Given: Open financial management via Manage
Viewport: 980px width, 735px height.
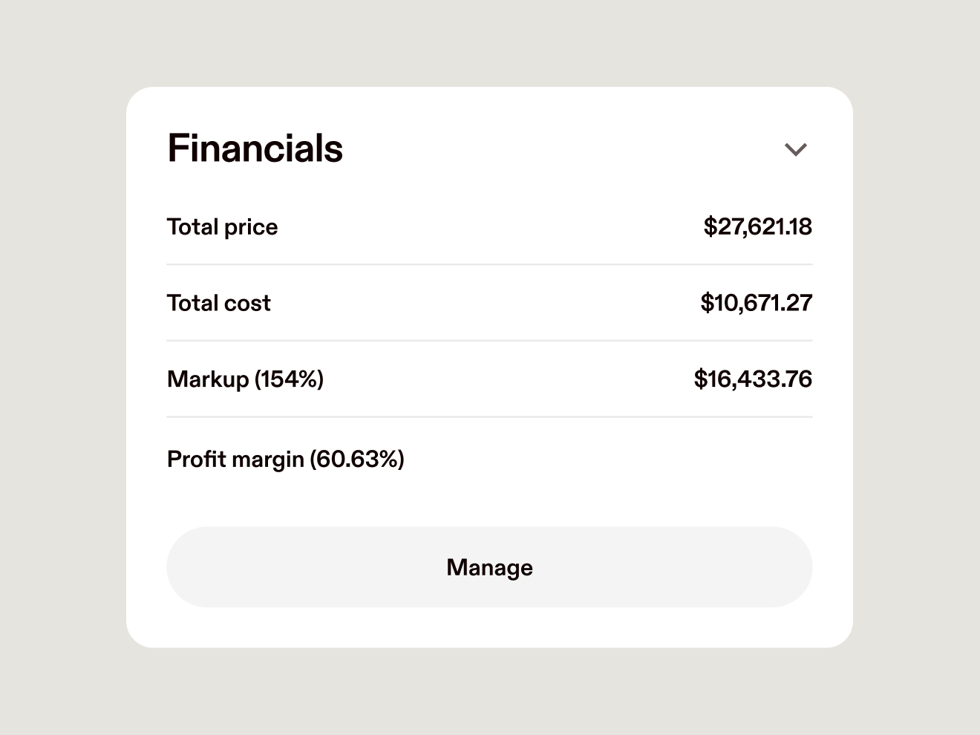Looking at the screenshot, I should click(x=489, y=566).
